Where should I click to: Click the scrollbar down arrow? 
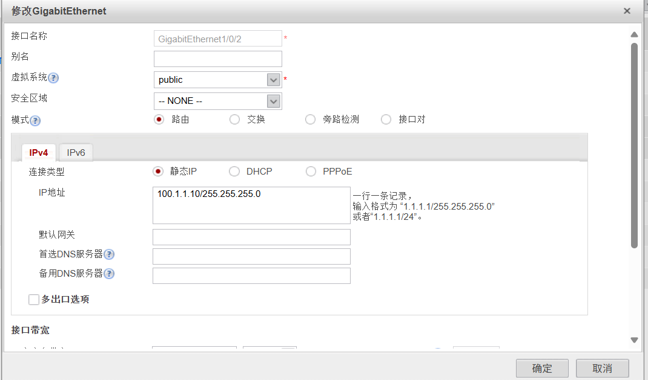(x=634, y=340)
